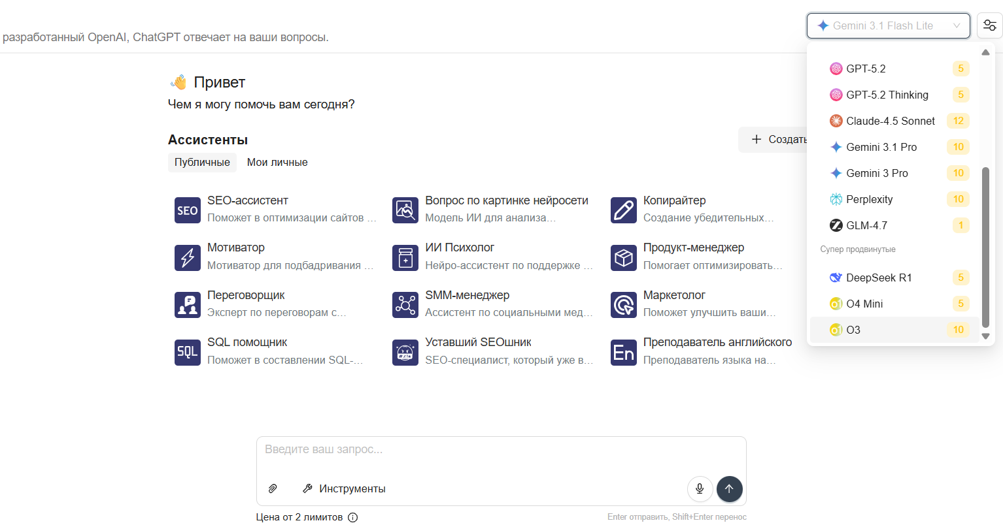Screen dimensions: 1003x525
Task: Select O3 from the model list
Action: (x=854, y=330)
